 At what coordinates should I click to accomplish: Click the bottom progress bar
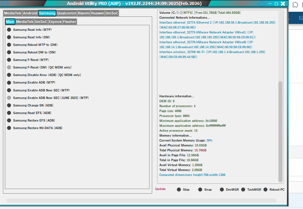141,200
